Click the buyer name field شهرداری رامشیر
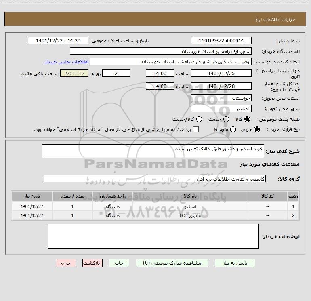 coord(161,51)
